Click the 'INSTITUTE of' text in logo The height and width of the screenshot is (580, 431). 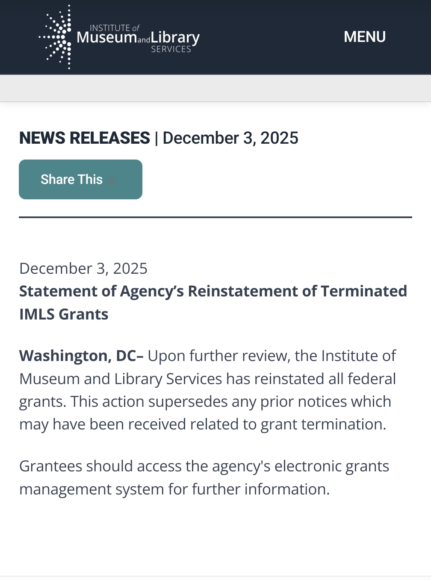[114, 28]
